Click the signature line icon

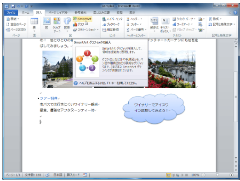(x=201, y=19)
